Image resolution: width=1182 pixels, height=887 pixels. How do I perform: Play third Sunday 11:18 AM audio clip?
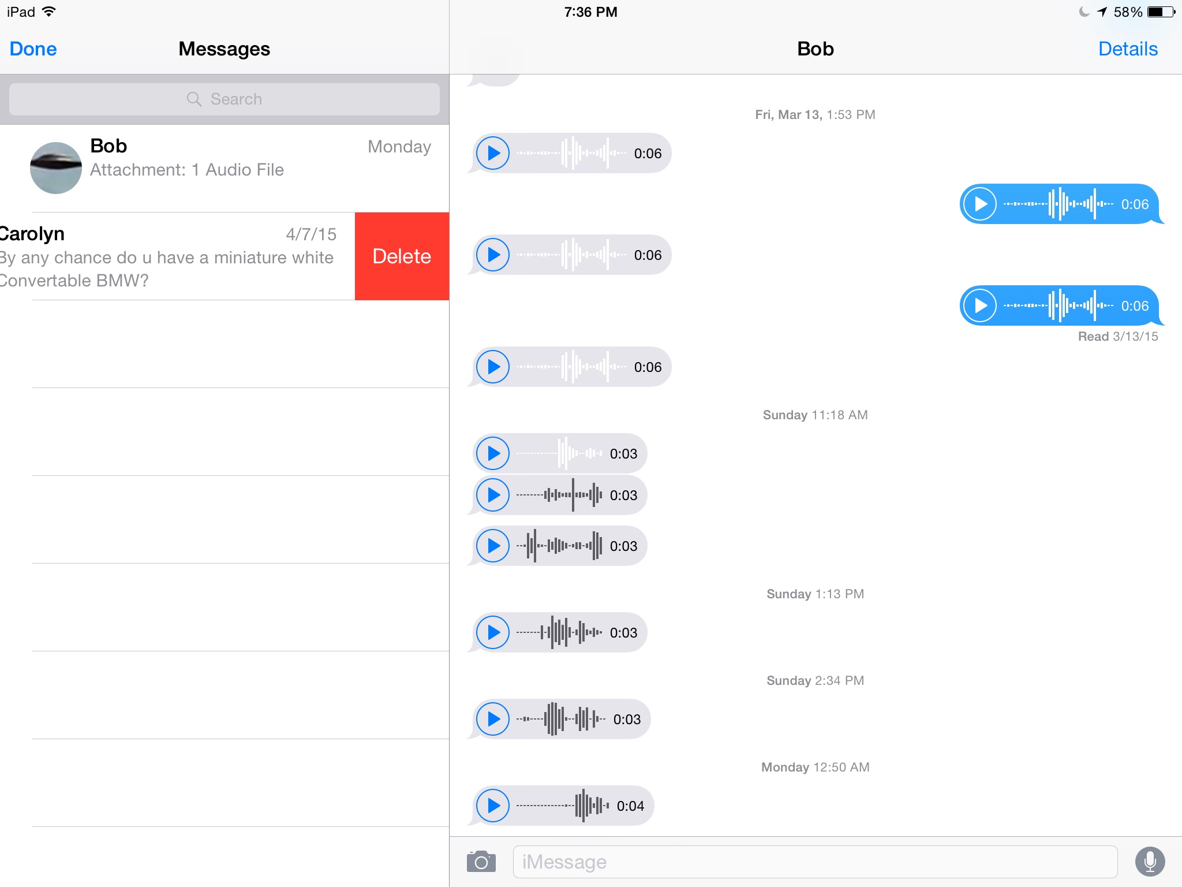(493, 546)
